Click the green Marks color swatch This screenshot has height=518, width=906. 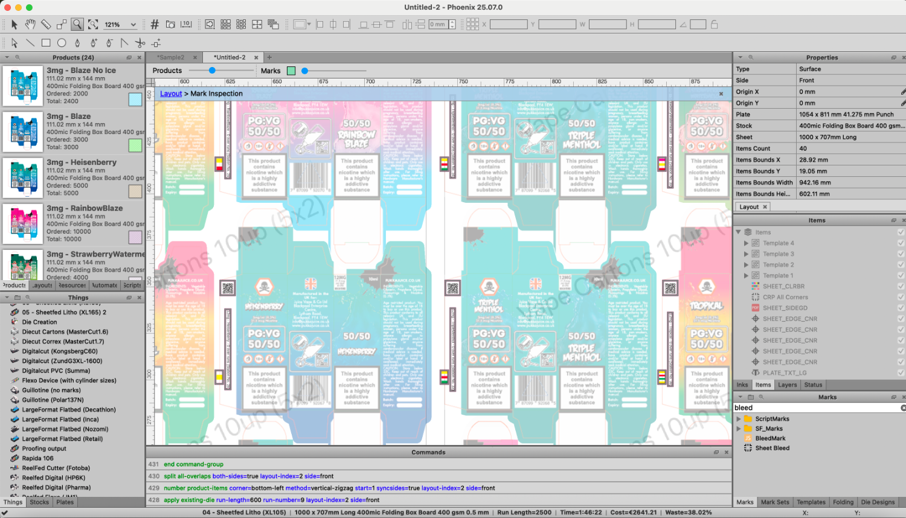[x=291, y=71]
